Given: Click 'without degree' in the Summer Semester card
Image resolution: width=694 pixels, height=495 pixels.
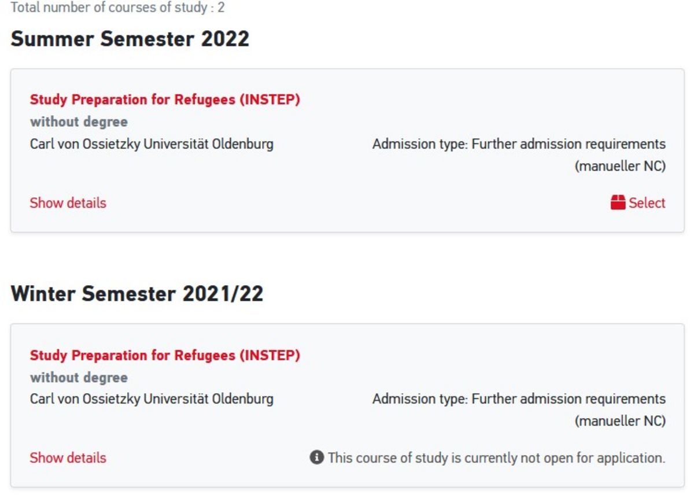Looking at the screenshot, I should point(79,122).
